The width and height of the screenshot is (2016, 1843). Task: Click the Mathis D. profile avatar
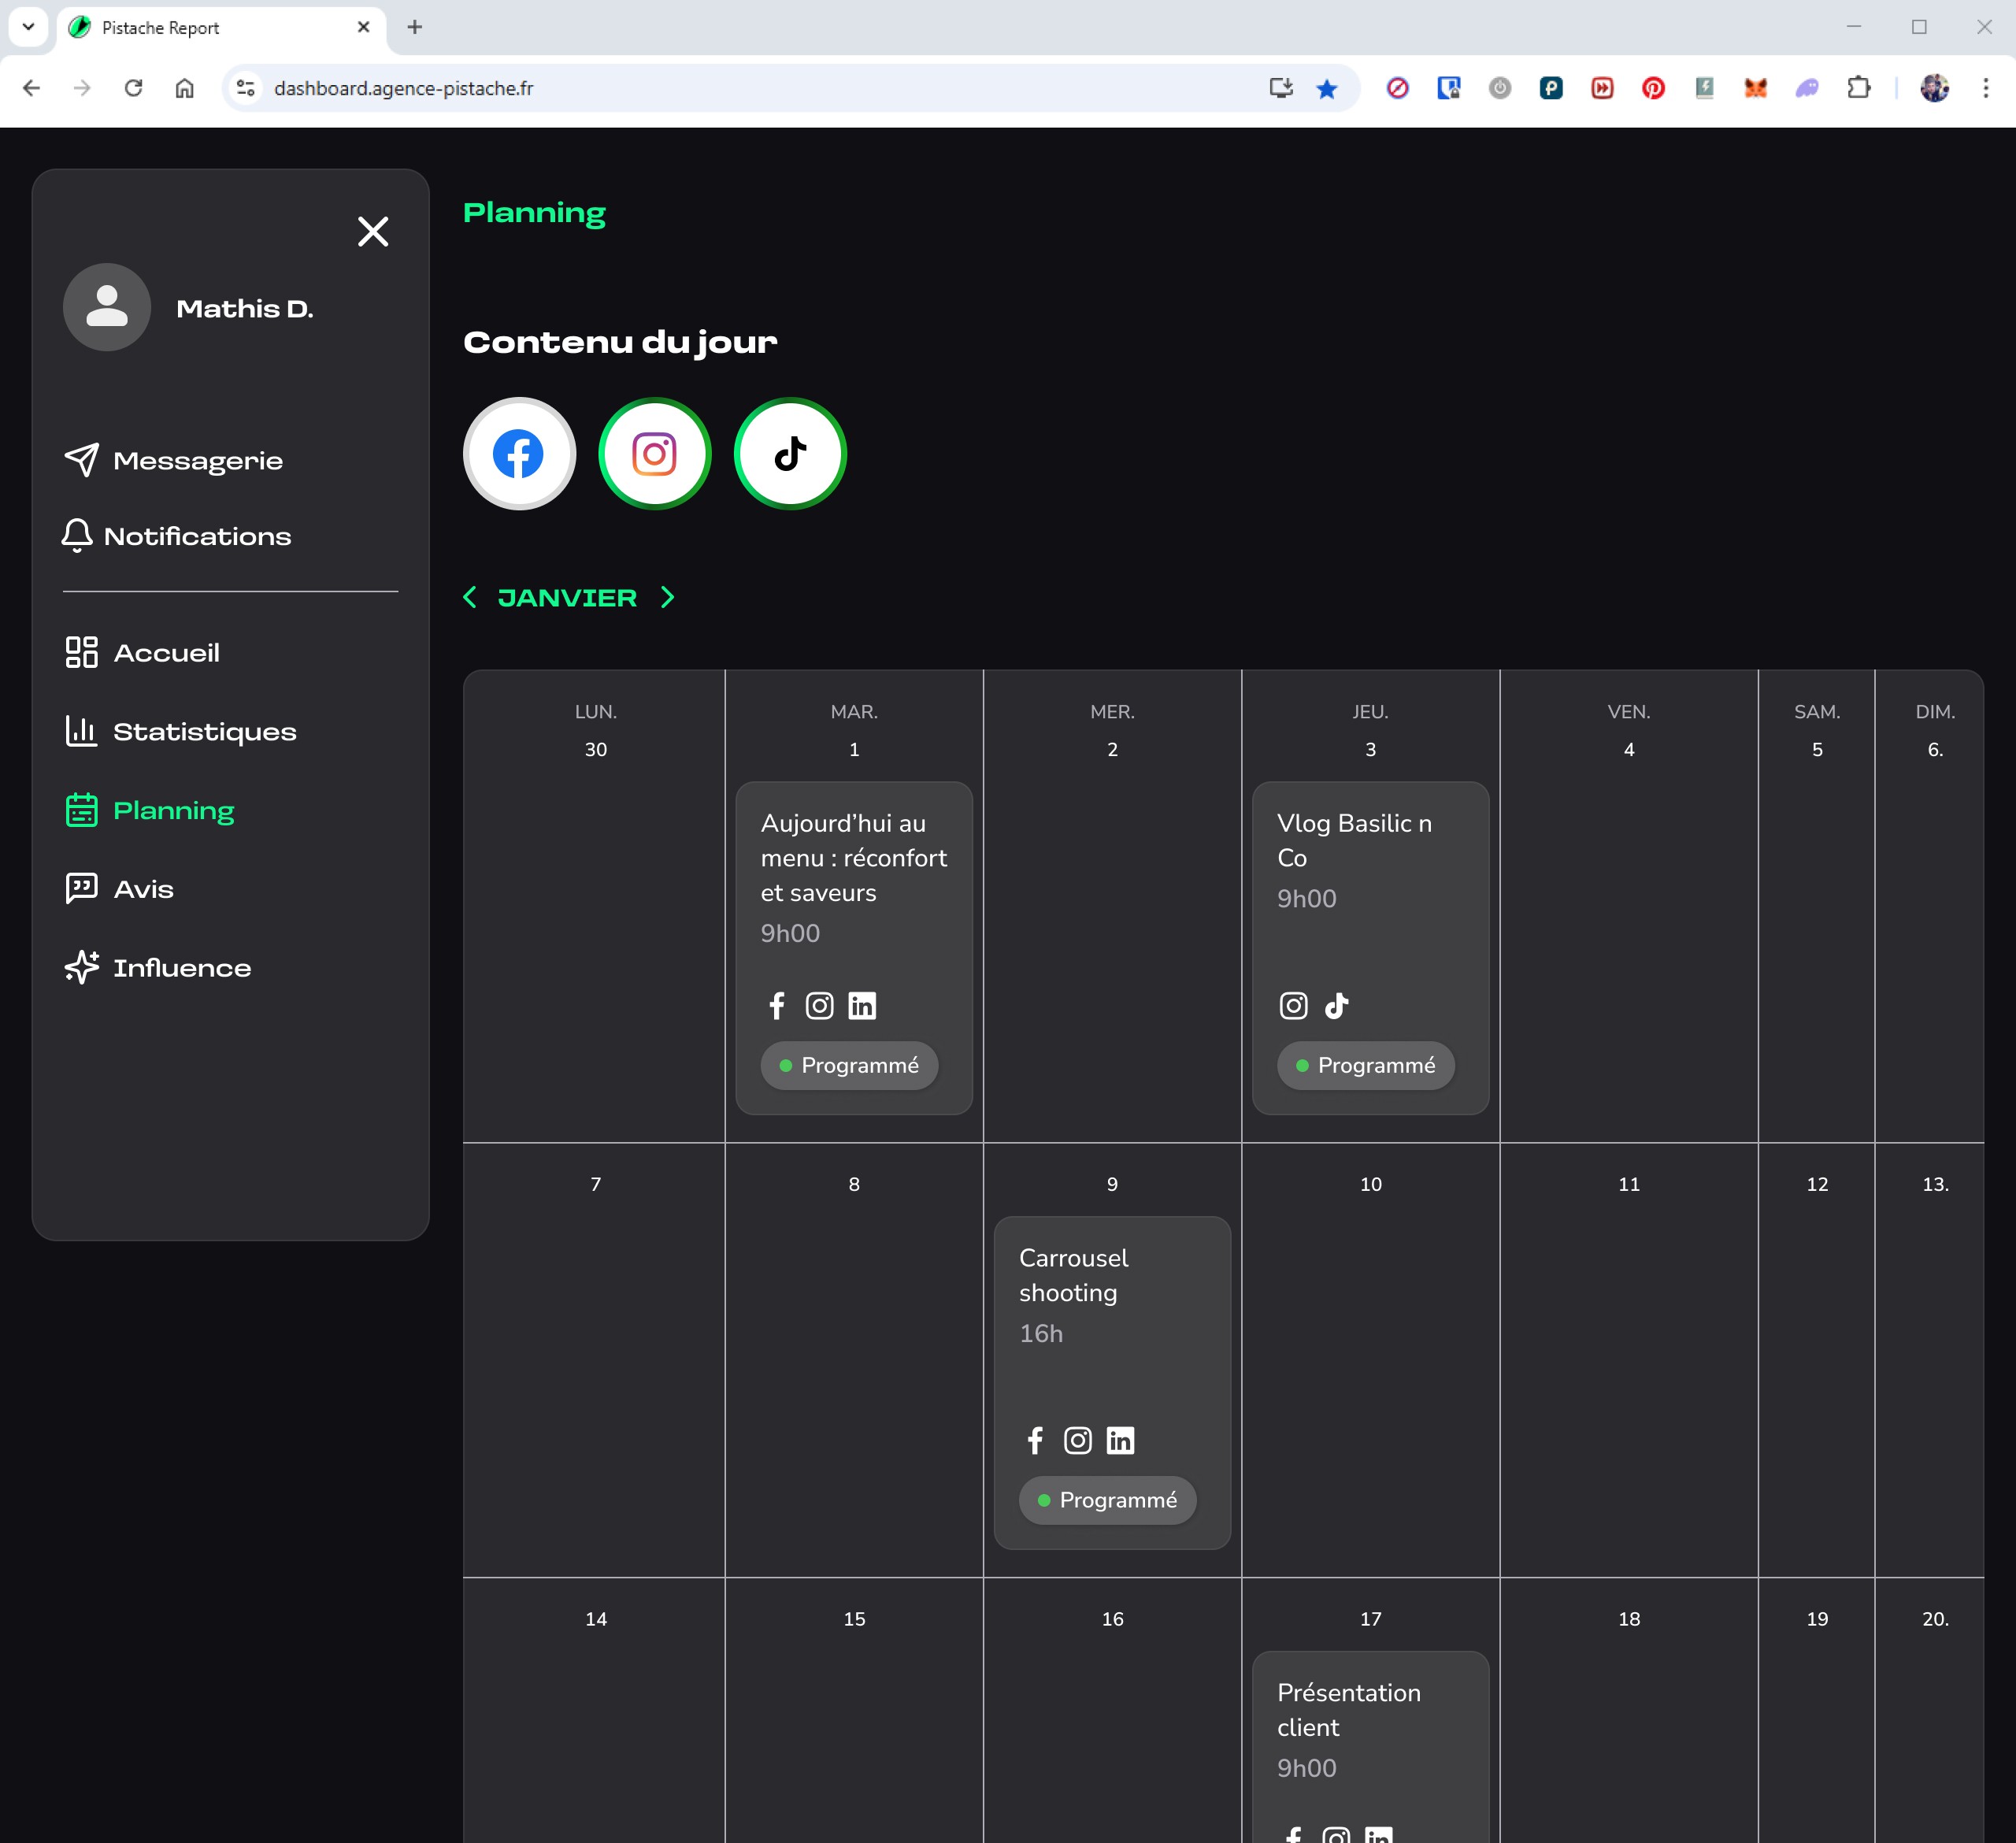click(107, 307)
